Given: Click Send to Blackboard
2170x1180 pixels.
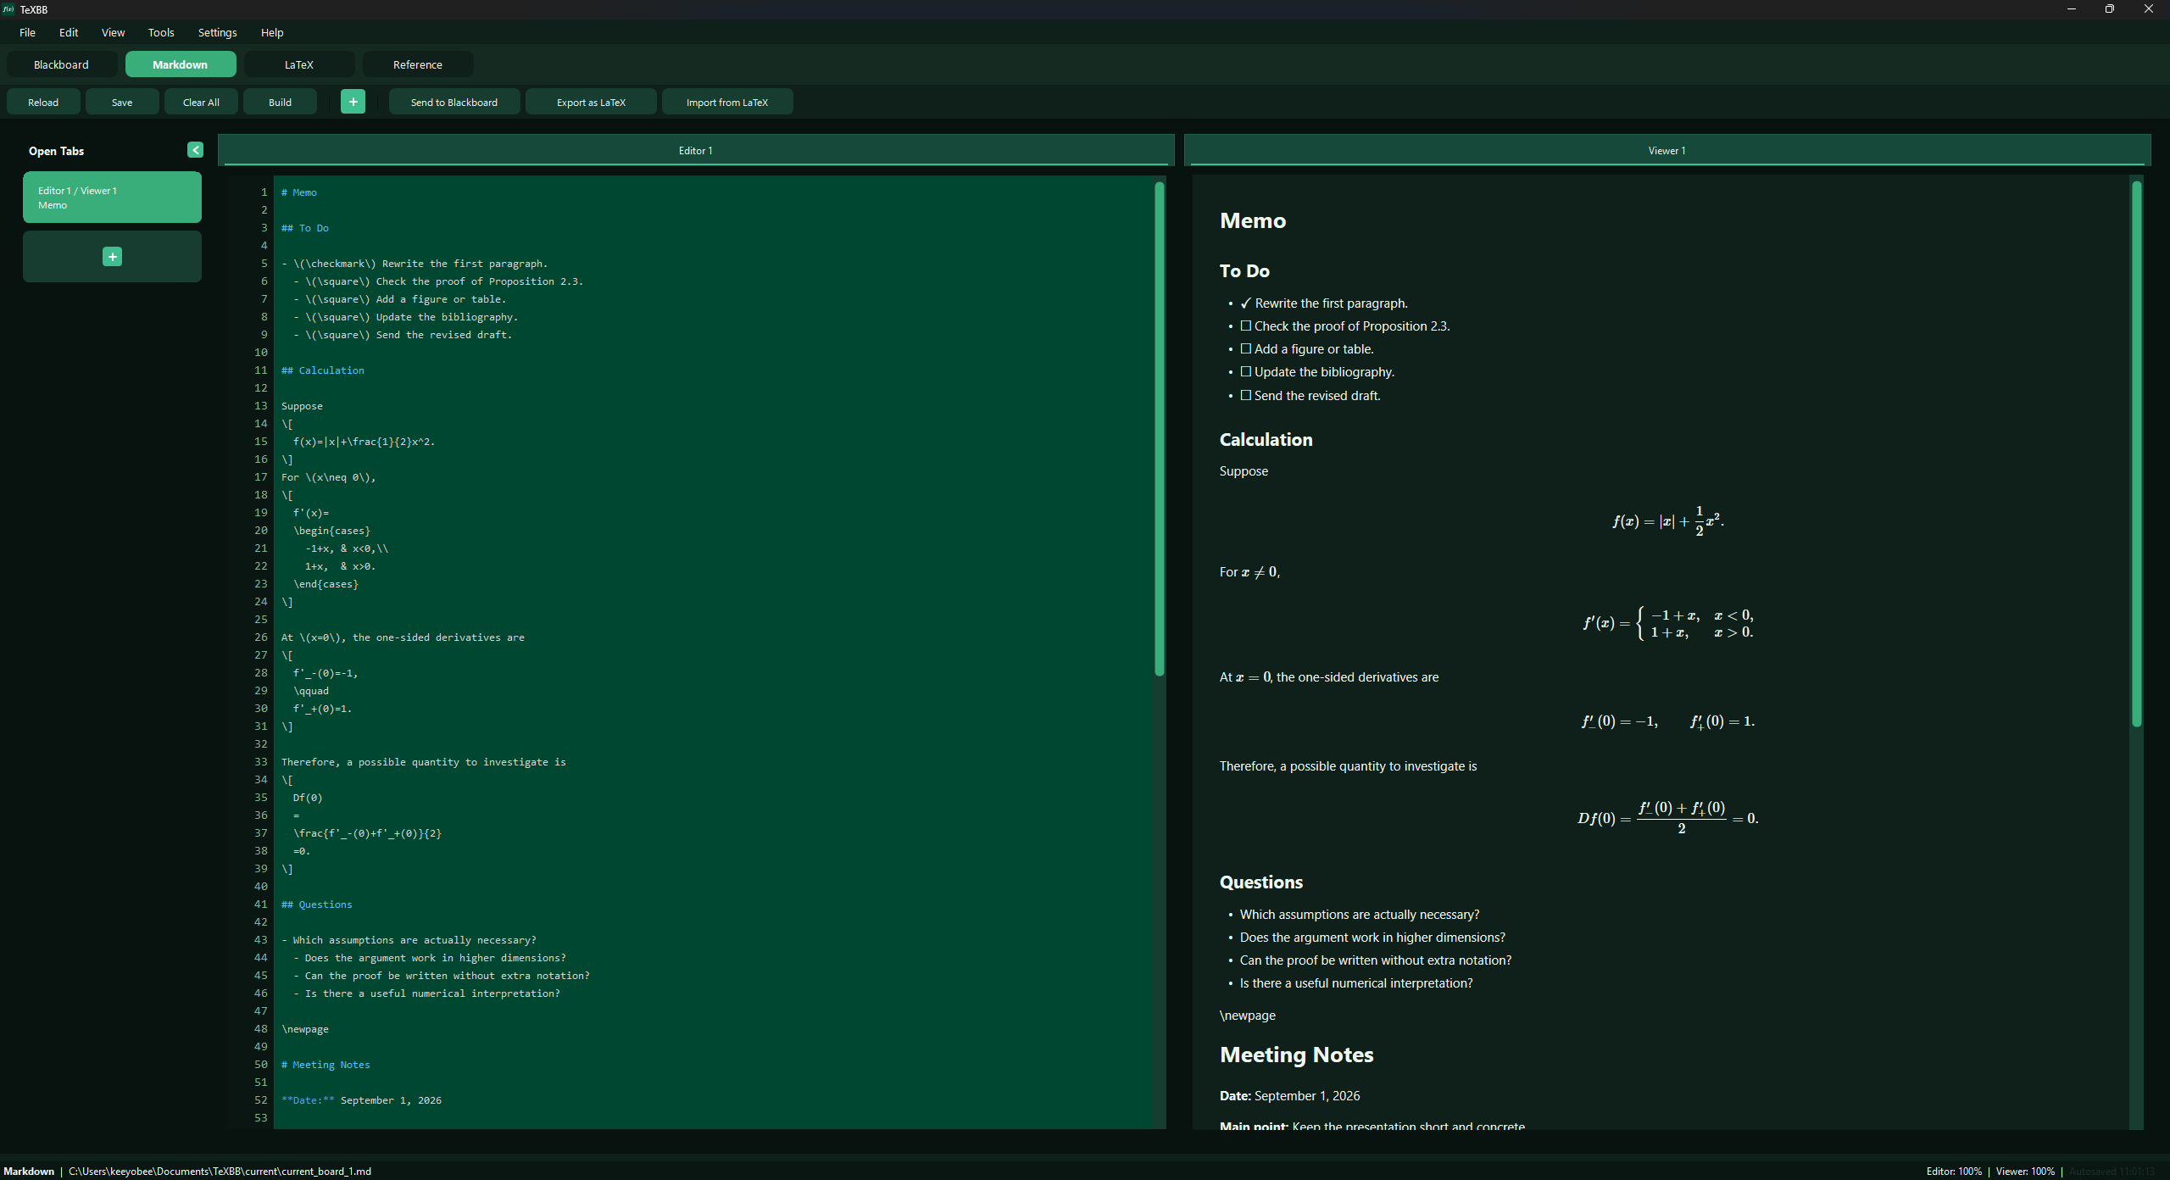Looking at the screenshot, I should (454, 102).
